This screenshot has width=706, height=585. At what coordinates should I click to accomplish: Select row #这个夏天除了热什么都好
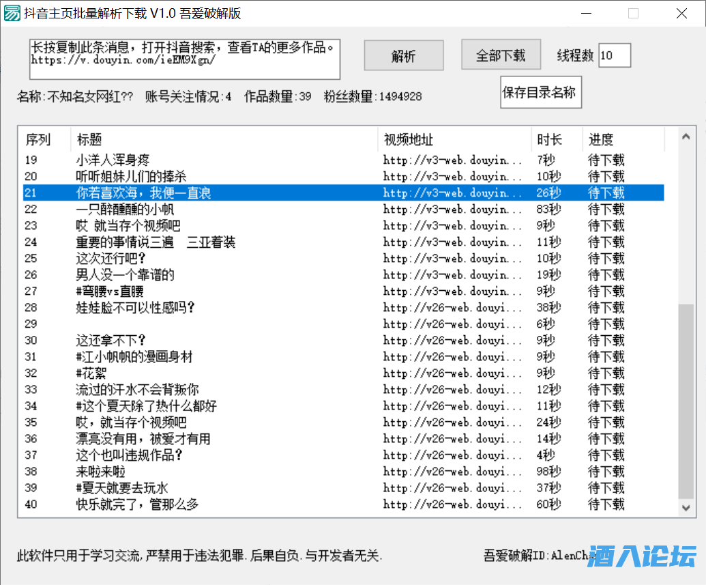[344, 406]
